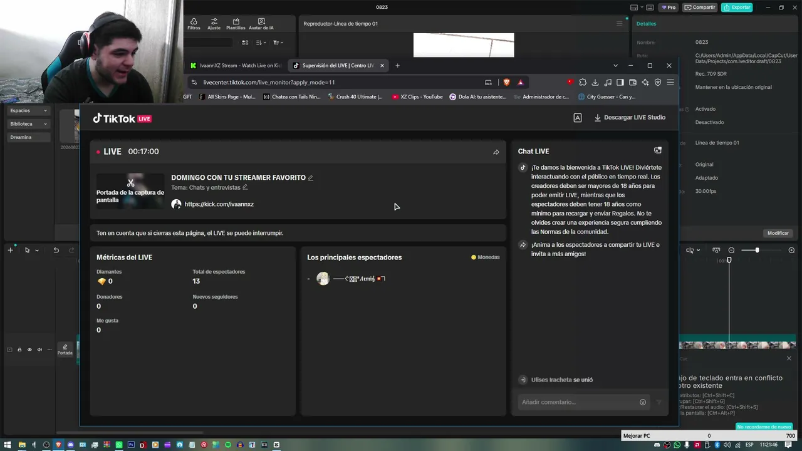This screenshot has height=451, width=802.
Task: Click the site settings icon in address bar
Action: click(194, 82)
